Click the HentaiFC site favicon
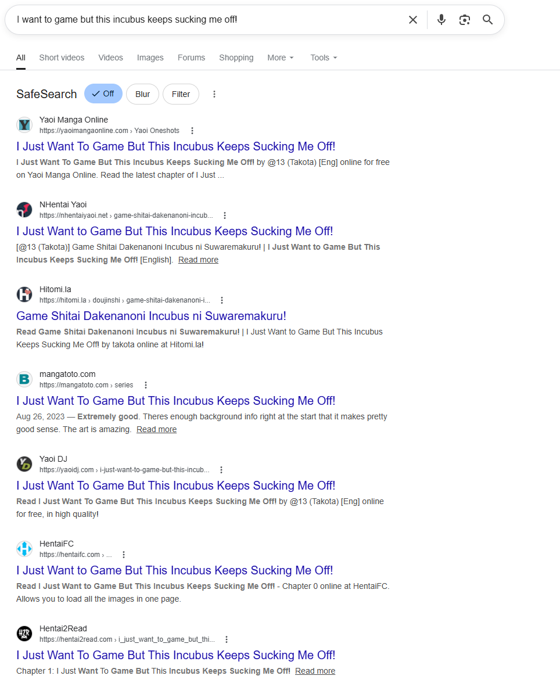This screenshot has height=683, width=560. 24,549
